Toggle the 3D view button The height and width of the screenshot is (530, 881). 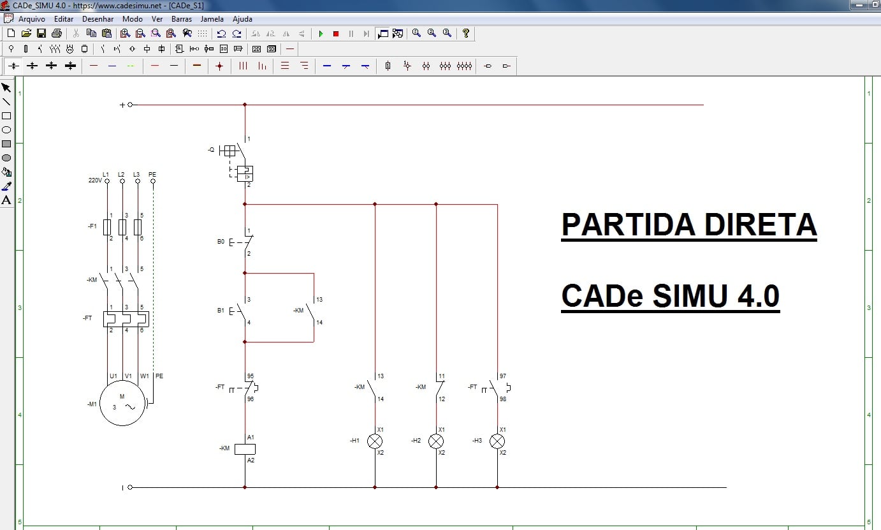click(272, 48)
